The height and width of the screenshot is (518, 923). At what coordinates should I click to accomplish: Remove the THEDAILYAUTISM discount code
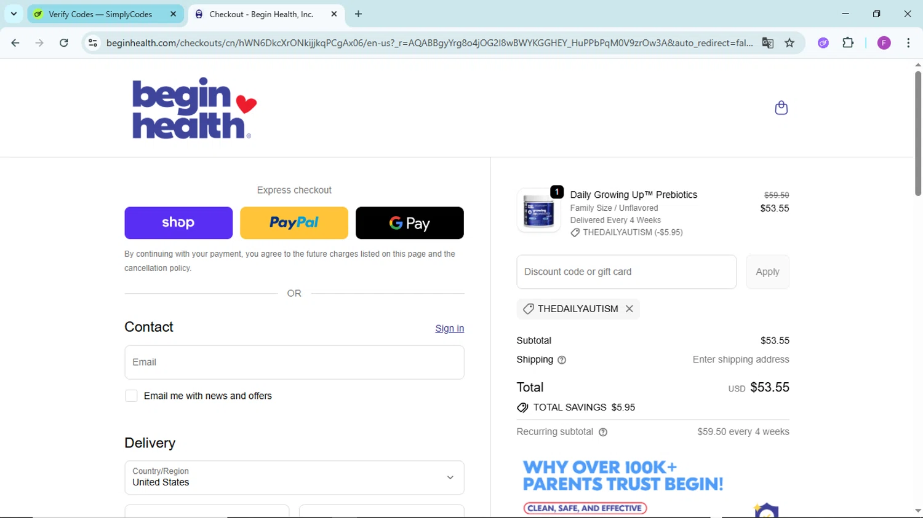click(629, 309)
